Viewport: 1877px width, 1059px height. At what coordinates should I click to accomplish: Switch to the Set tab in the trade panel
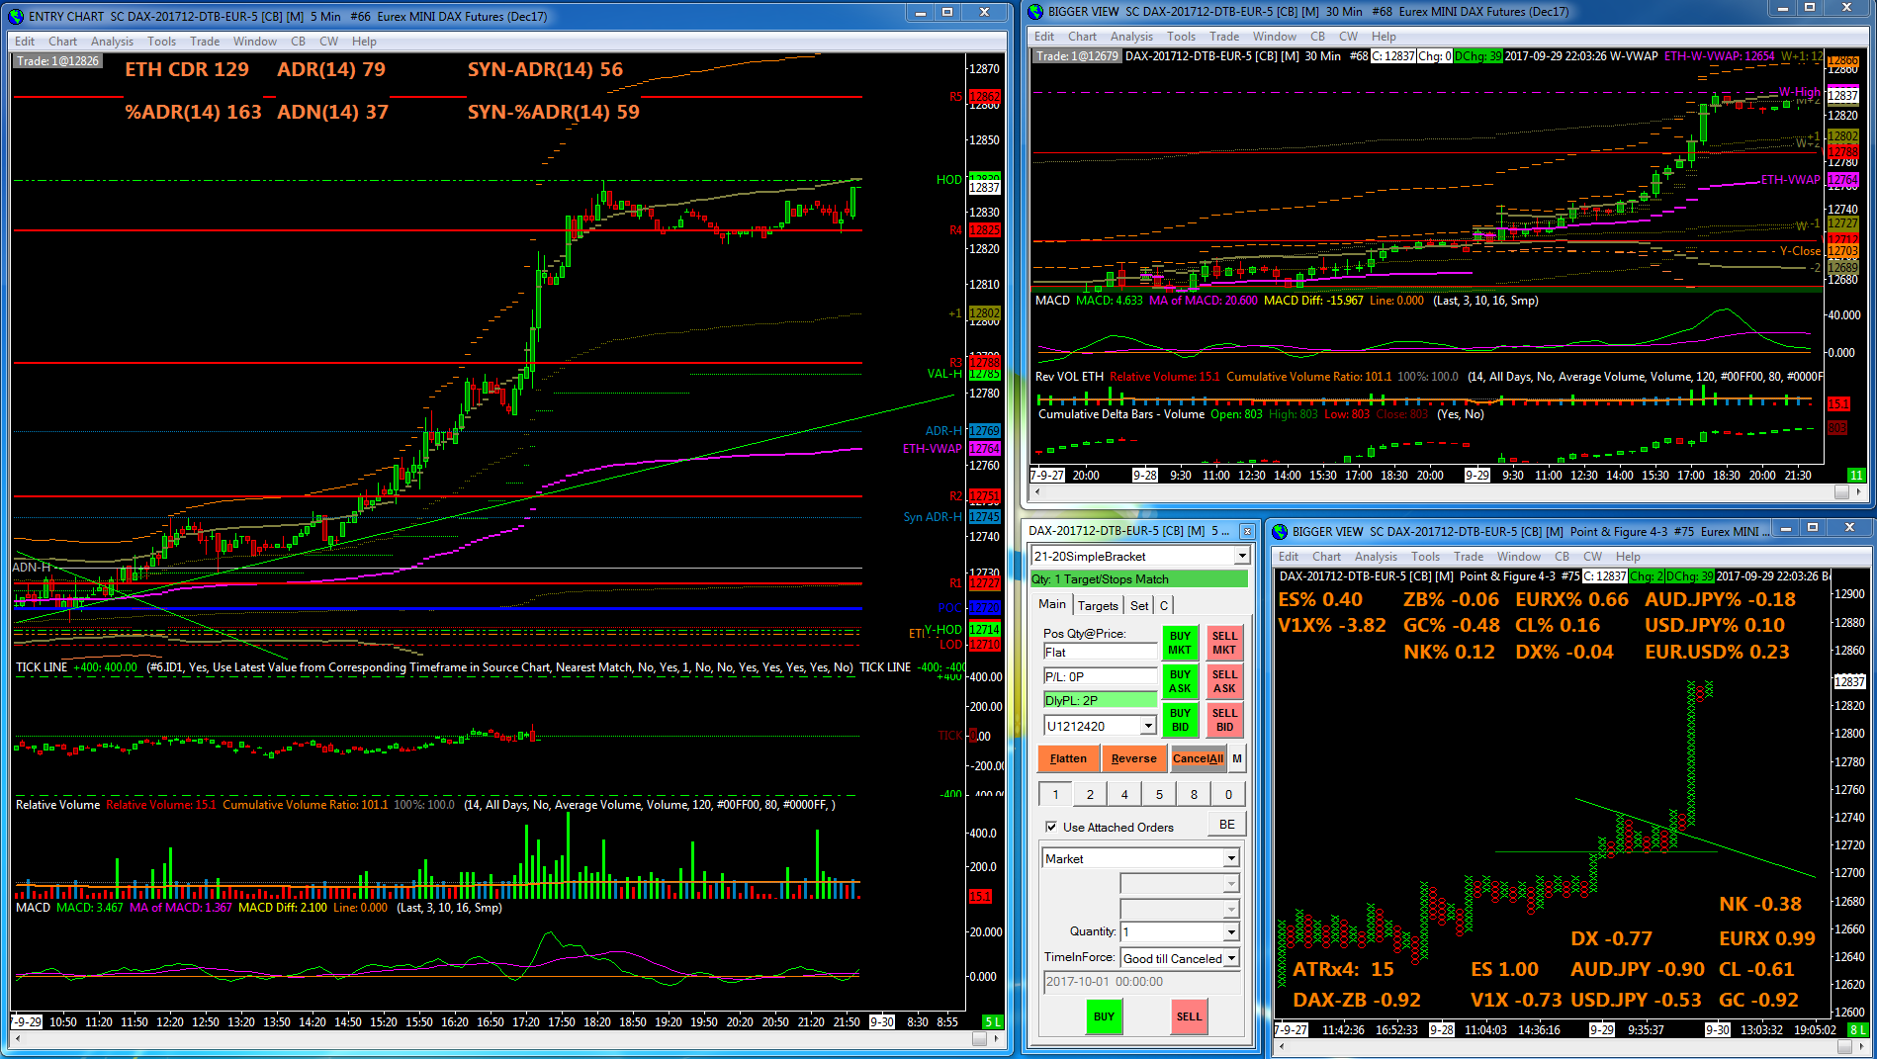click(1139, 606)
